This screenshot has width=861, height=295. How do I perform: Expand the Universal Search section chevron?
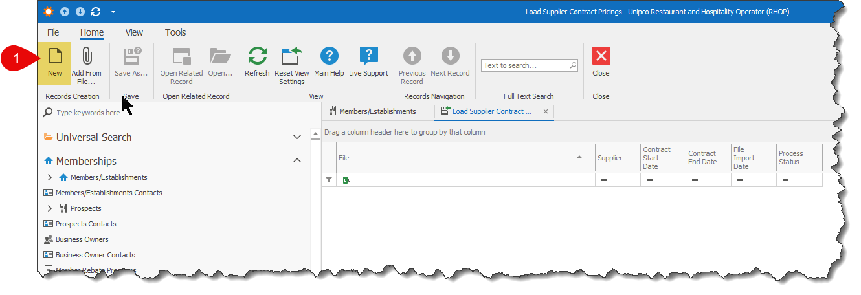coord(297,137)
